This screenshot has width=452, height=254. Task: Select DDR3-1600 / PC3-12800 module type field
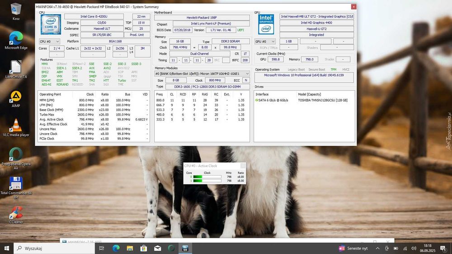pyautogui.click(x=207, y=87)
